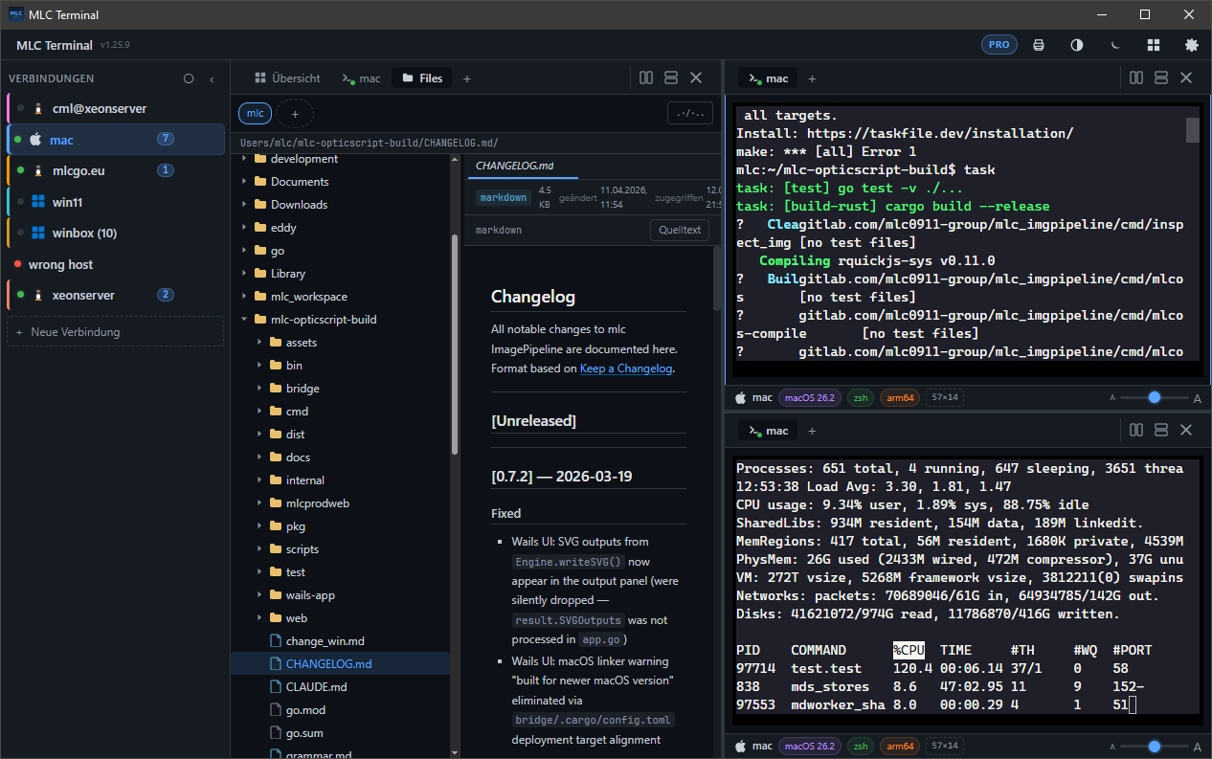Open the win11 connection
This screenshot has height=759, width=1212.
point(116,202)
